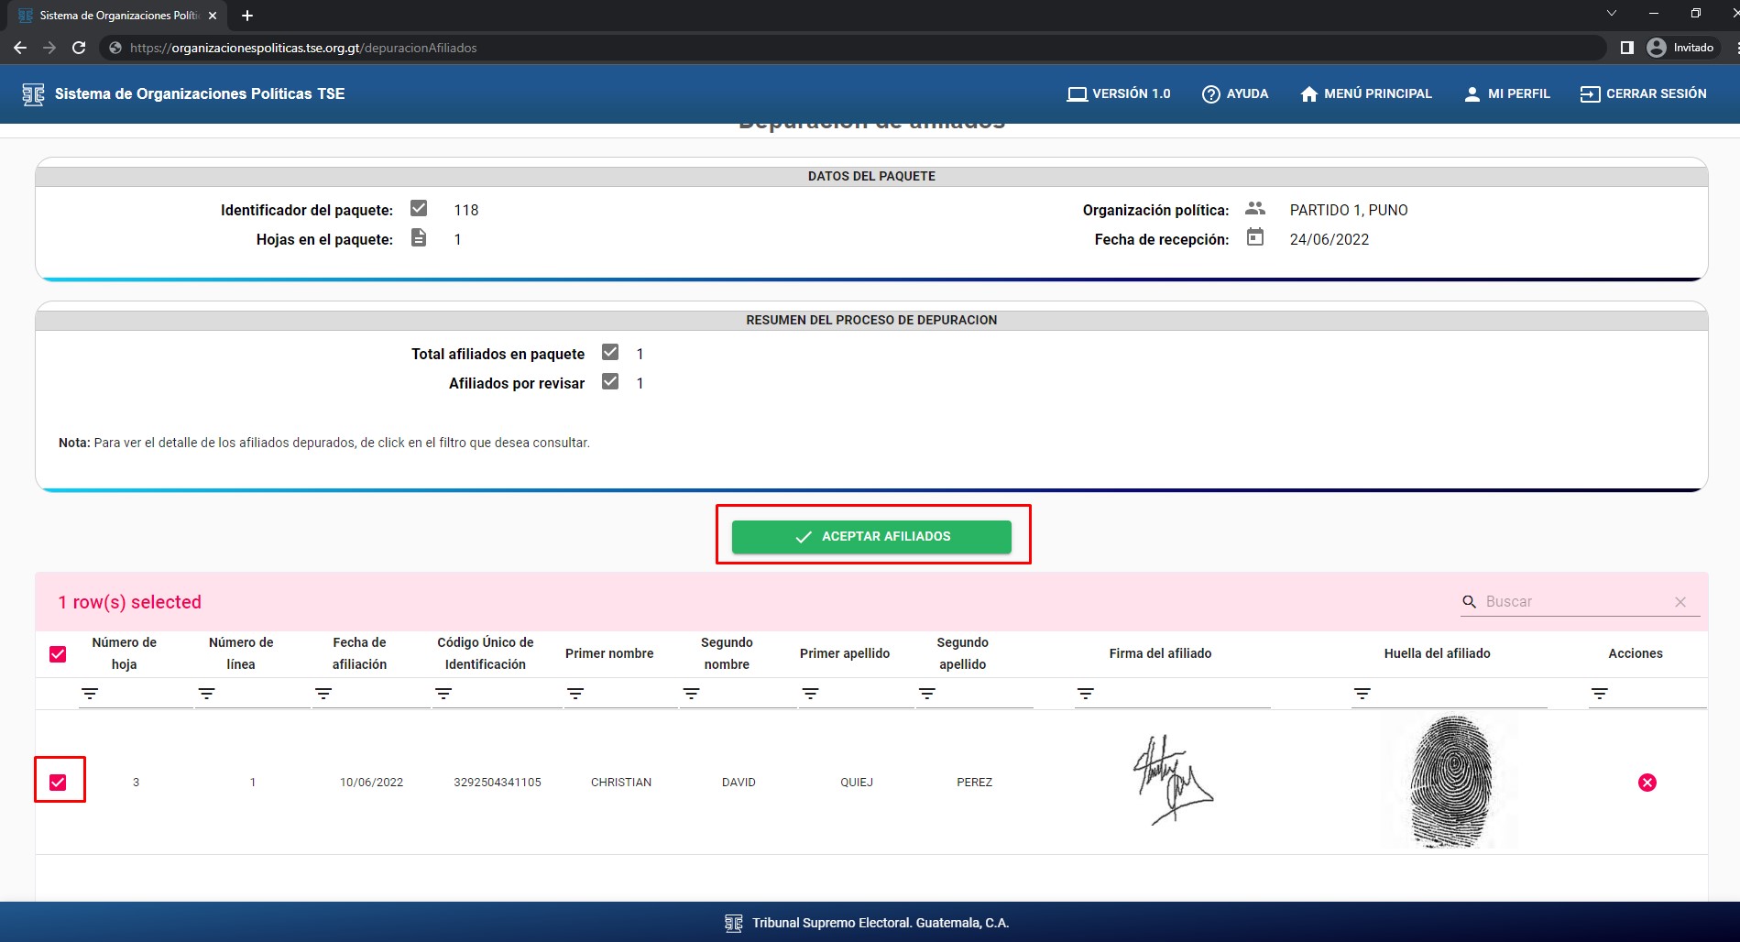Open filter dropdown for Primer apellido
The width and height of the screenshot is (1740, 942).
(x=810, y=694)
